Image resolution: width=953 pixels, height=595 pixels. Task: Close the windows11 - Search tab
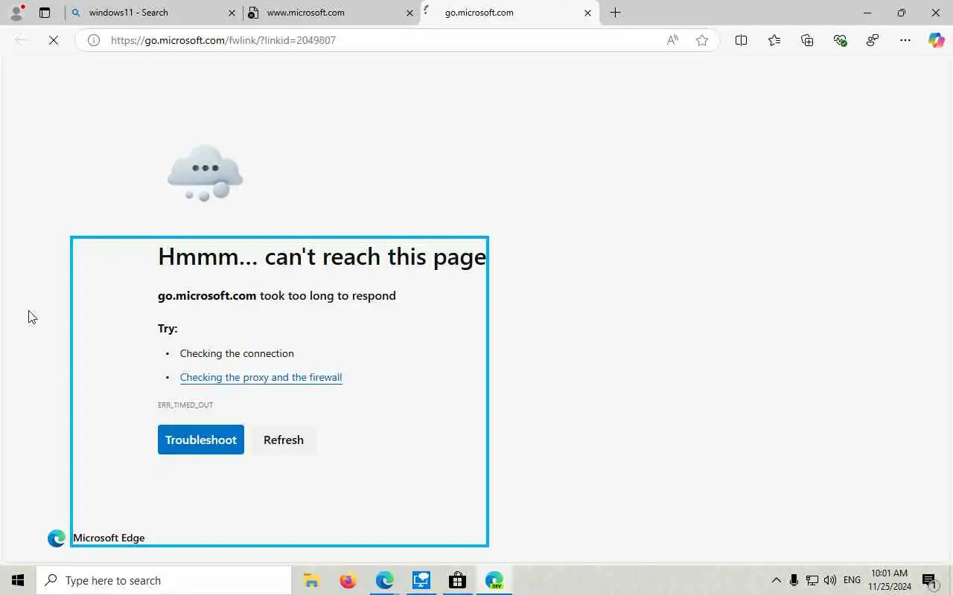point(232,13)
